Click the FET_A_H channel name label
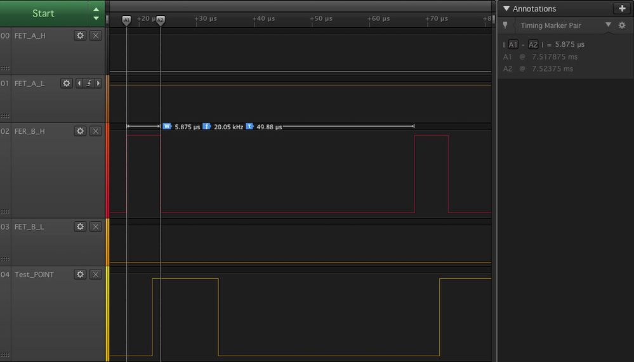This screenshot has width=634, height=362. click(30, 36)
